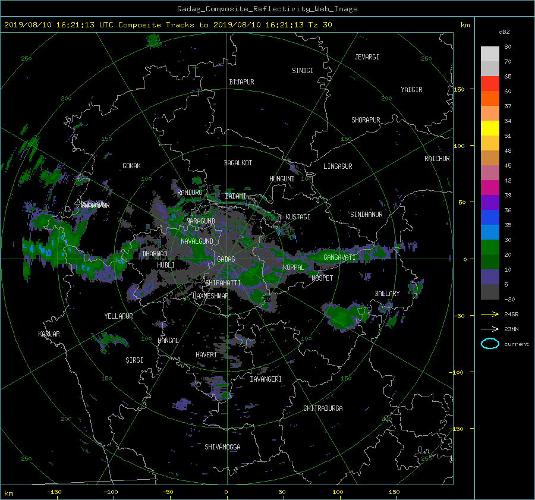
Task: Click the 23MN legend text
Action: tap(511, 329)
